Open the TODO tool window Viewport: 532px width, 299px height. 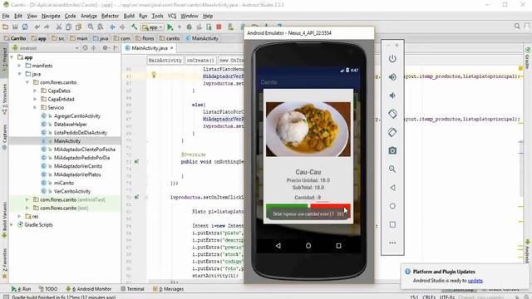tap(48, 289)
